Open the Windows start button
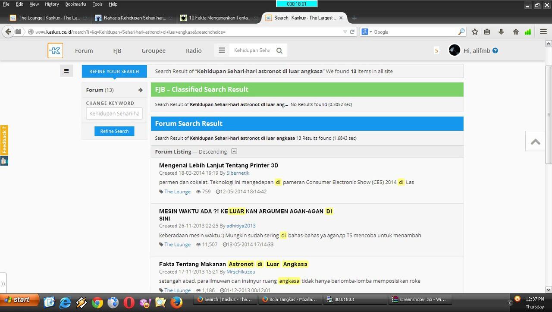The height and width of the screenshot is (312, 552). (19, 300)
